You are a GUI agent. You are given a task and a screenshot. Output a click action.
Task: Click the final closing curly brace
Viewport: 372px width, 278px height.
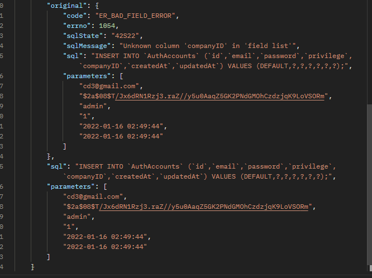click(x=33, y=267)
